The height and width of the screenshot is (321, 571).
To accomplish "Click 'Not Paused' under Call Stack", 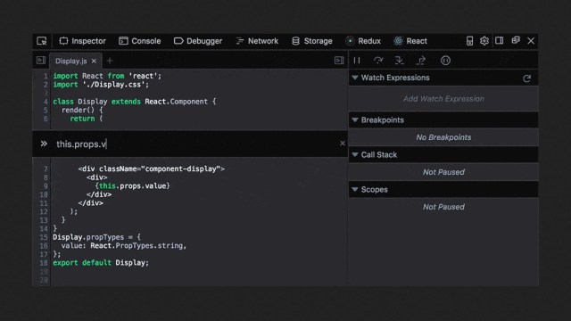I will click(443, 172).
